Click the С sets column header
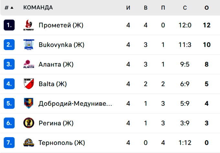220x153 pixels. [185, 8]
